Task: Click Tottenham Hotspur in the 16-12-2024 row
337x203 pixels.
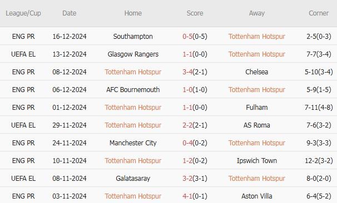Action: pos(256,37)
